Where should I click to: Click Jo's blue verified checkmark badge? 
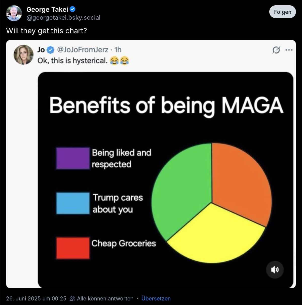(x=51, y=50)
